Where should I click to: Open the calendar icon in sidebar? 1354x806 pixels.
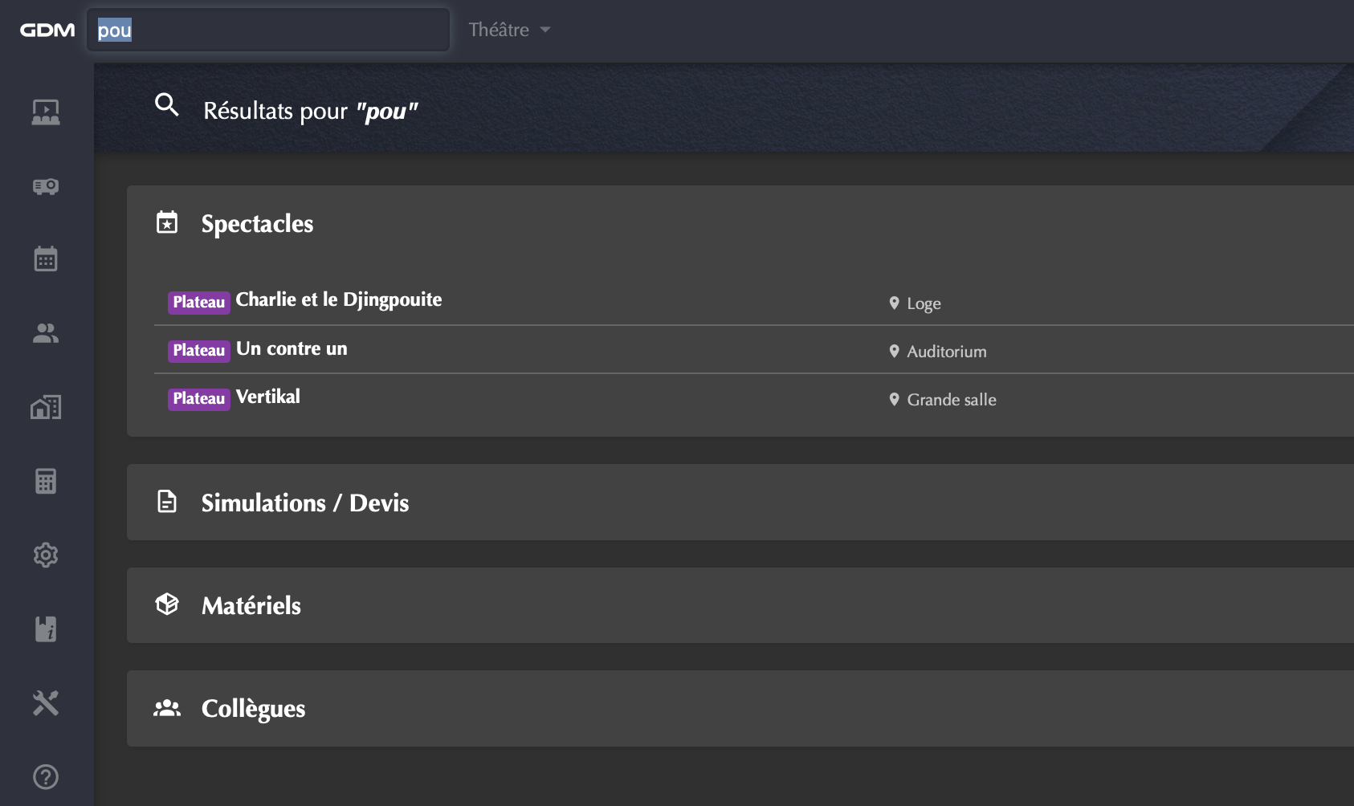coord(46,259)
